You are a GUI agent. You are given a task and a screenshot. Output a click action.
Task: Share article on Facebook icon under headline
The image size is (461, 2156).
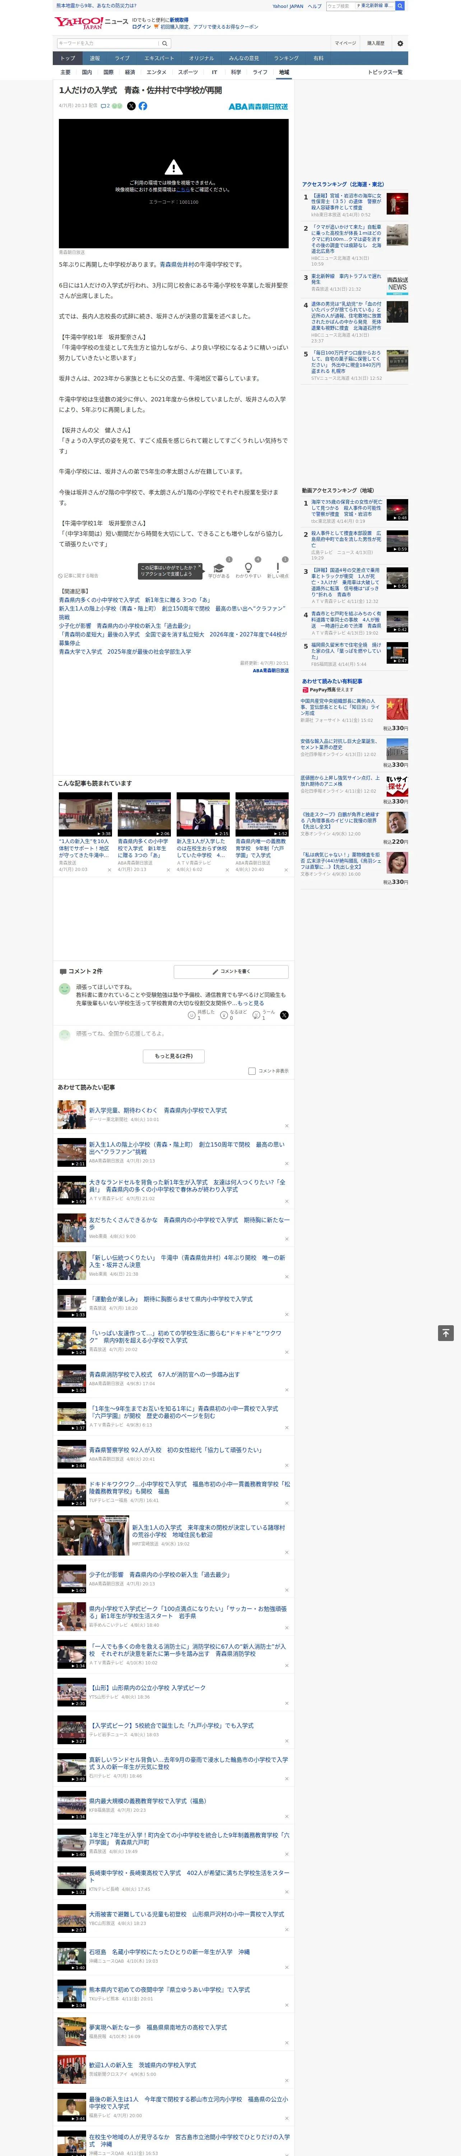[x=143, y=106]
